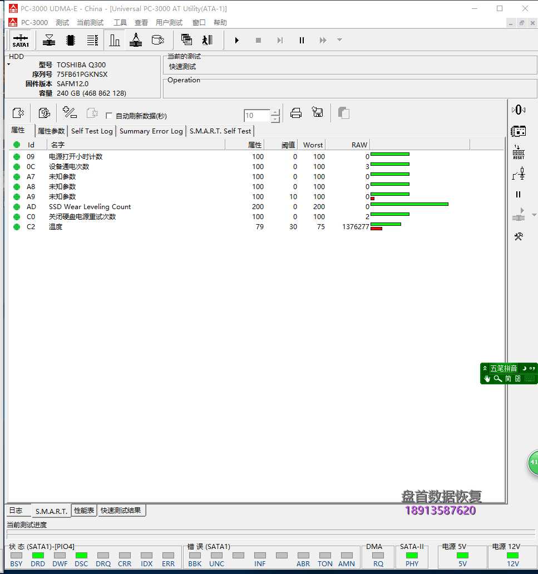Open the 当前测试 menu
This screenshot has height=574, width=538.
(x=90, y=23)
